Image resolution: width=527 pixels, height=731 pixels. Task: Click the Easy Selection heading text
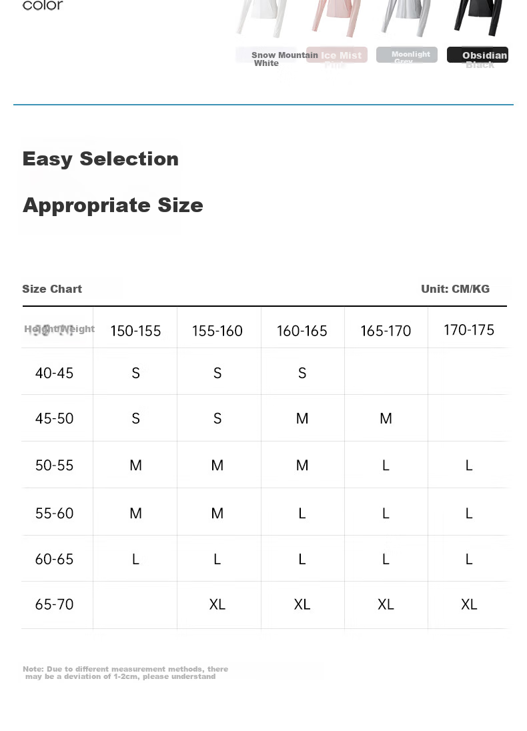coord(101,159)
